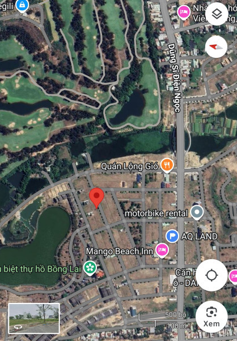Screen dimensions: 237x341
Task: Tap the motorbike rental location marker
Action: [x=197, y=213]
